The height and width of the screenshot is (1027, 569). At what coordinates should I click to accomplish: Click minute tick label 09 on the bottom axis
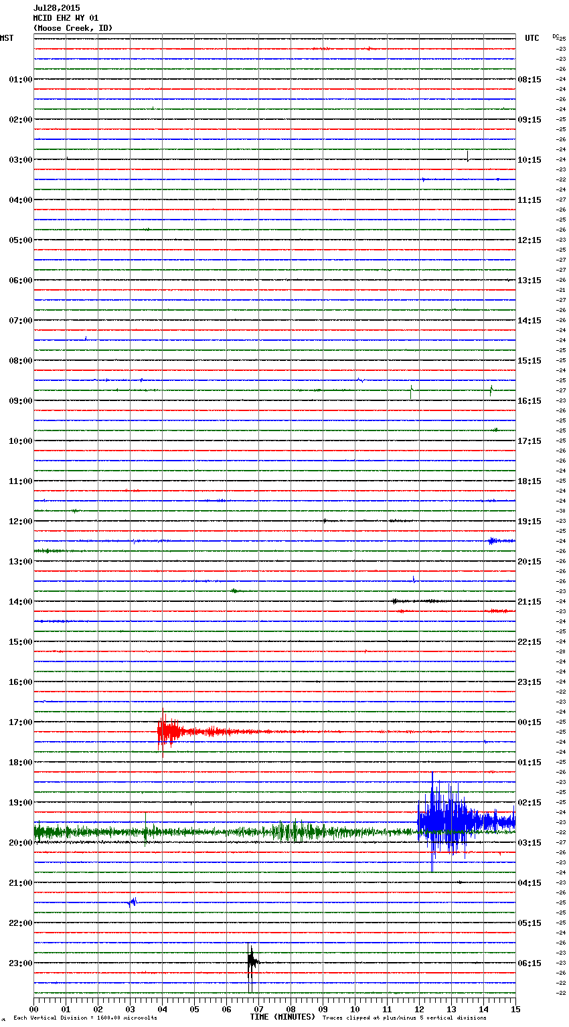(323, 1009)
